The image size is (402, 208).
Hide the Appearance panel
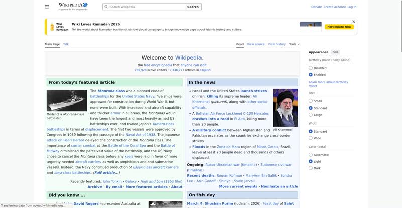pos(335,52)
